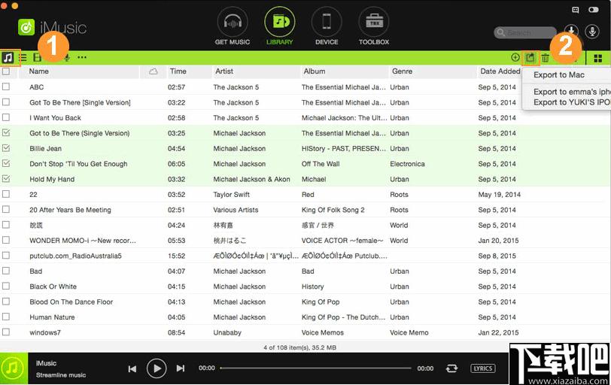Open the Lyrics panel

click(483, 368)
